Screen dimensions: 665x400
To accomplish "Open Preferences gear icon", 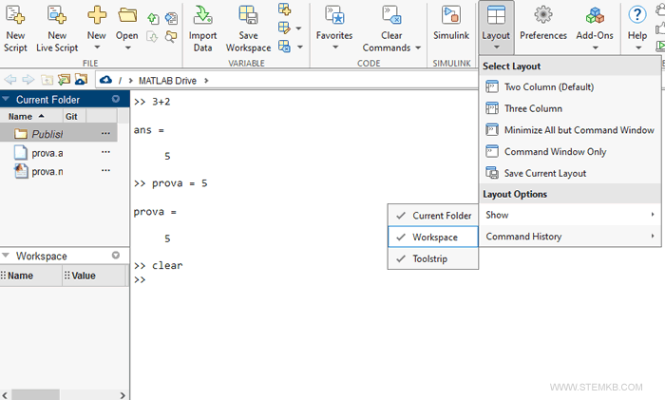I will click(x=543, y=14).
